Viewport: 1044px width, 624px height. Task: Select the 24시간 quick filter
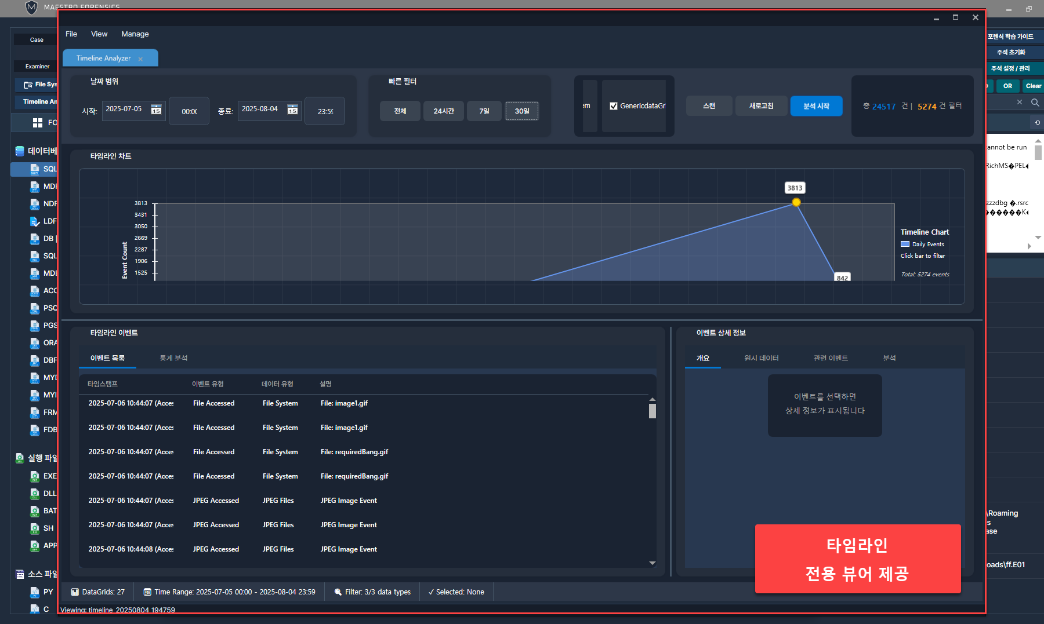[443, 111]
